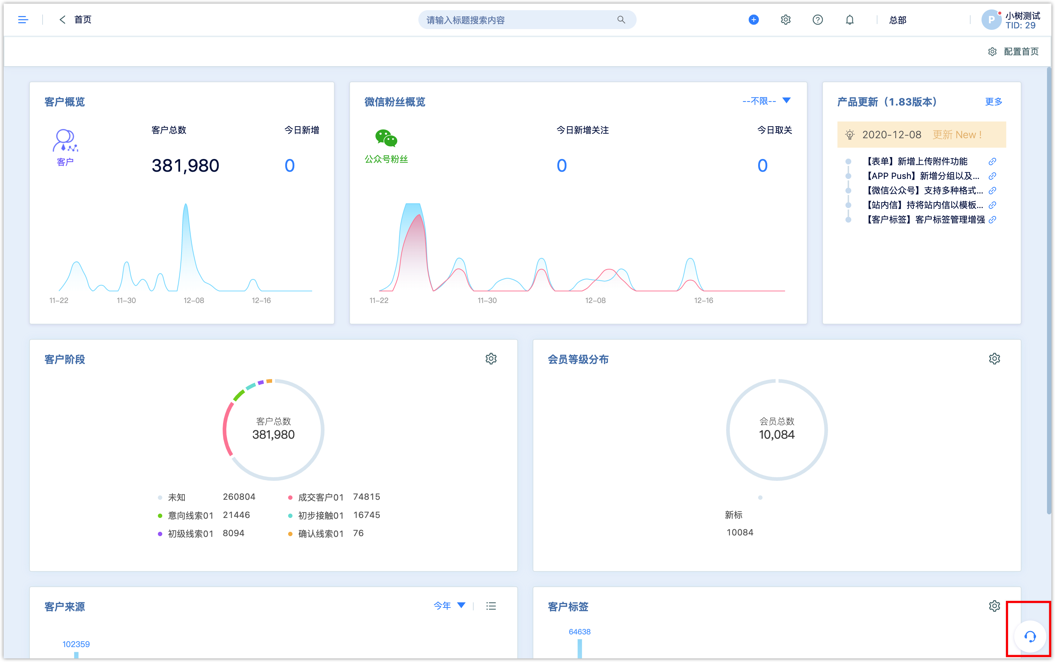Viewport: 1055px width, 662px height.
Task: Click the page vertical scrollbar
Action: click(x=1049, y=291)
